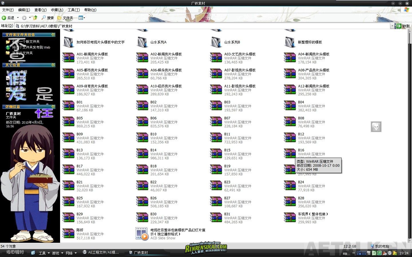412x257 pixels.
Task: Select the 如何修改电视片头模板中的文字 folder icon
Action: coord(68,42)
